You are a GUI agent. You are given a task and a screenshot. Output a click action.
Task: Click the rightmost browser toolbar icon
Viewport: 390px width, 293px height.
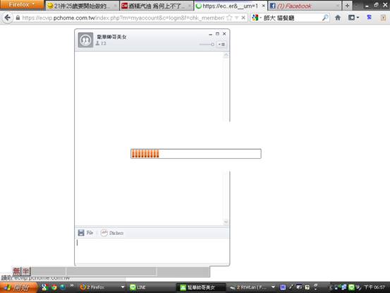[383, 18]
